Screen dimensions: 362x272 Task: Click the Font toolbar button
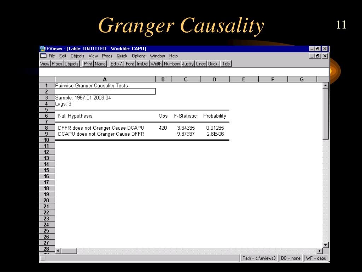[130, 64]
